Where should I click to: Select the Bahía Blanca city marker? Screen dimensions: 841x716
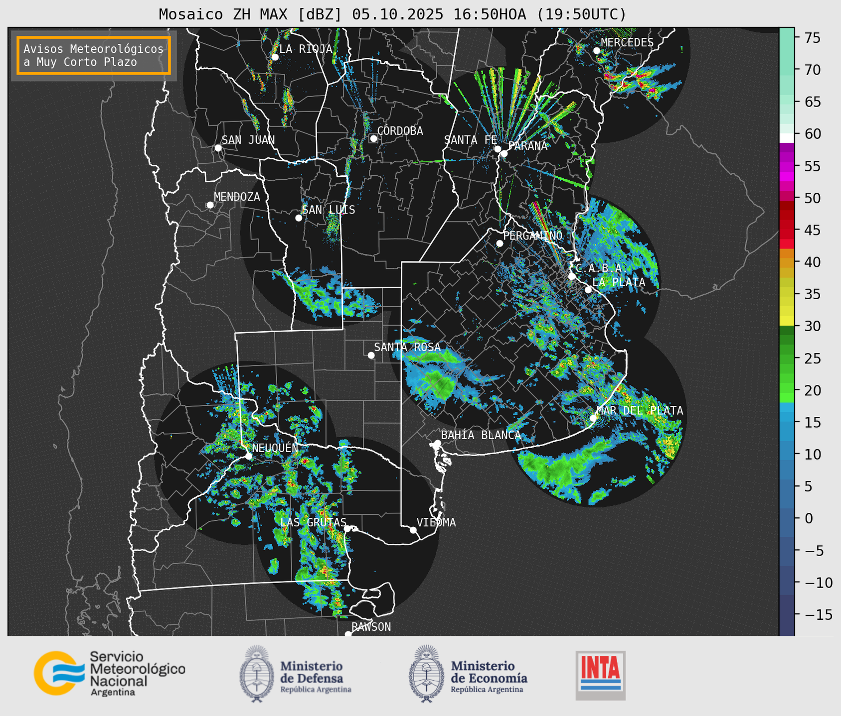437,443
